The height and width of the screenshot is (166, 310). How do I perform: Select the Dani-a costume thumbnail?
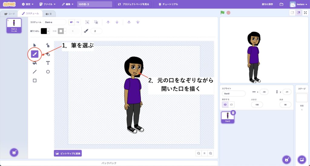tap(14, 26)
